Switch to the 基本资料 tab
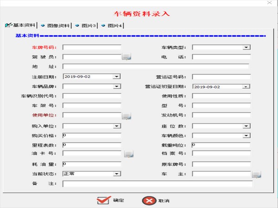 click(x=20, y=25)
